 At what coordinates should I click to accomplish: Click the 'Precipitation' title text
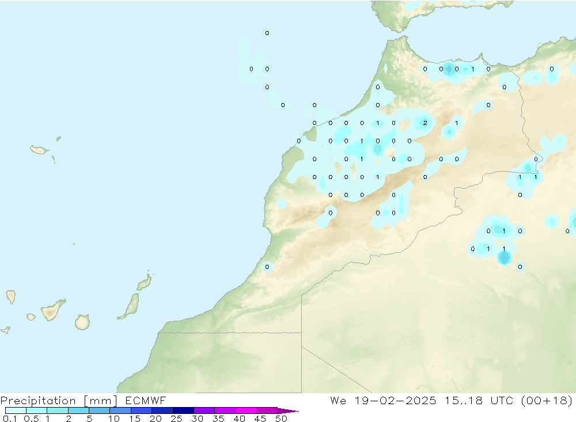click(x=38, y=401)
